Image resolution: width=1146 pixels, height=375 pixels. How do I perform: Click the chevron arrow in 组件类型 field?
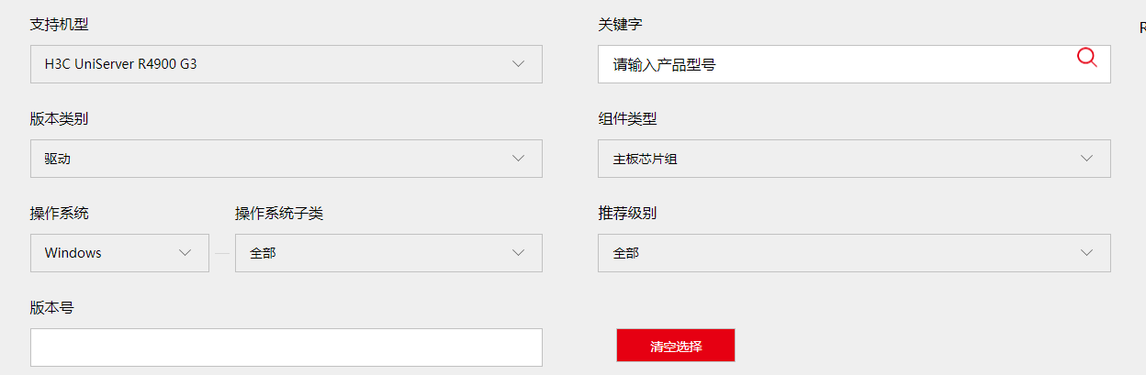pyautogui.click(x=1086, y=159)
